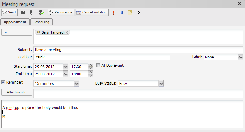Remove Sara Tancredi from recipients
The image size is (245, 132).
tap(67, 32)
